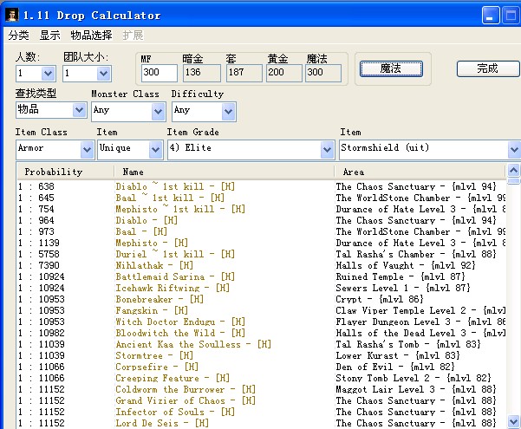The width and height of the screenshot is (521, 429).
Task: Select the Diablo ~ 1st kill row
Action: [x=261, y=186]
